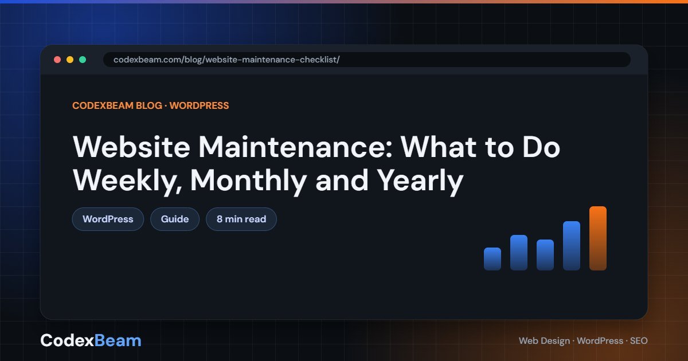Click the Web Design · WordPress · SEO tagline
The height and width of the screenshot is (361, 688).
tap(583, 340)
